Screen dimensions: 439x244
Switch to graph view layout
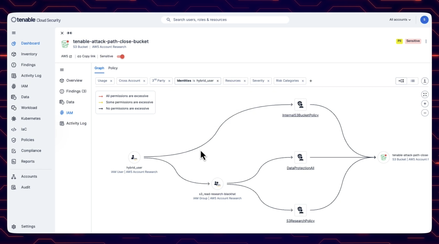tap(401, 81)
